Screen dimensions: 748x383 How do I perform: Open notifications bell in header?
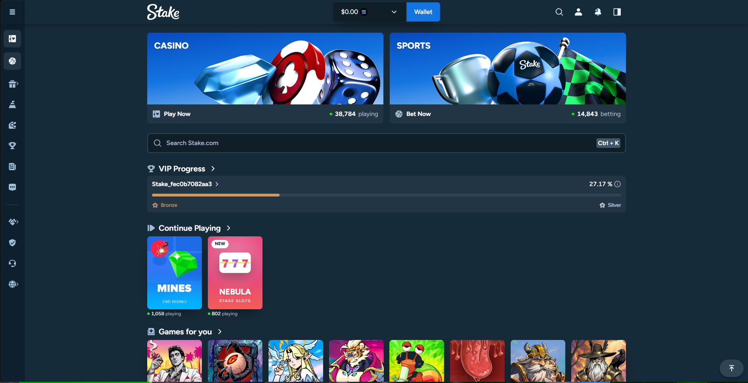(598, 12)
